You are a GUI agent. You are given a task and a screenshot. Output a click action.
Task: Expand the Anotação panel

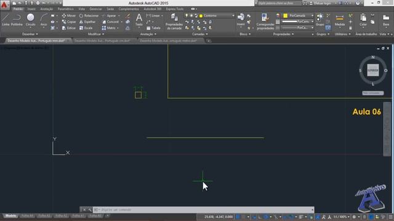click(148, 34)
